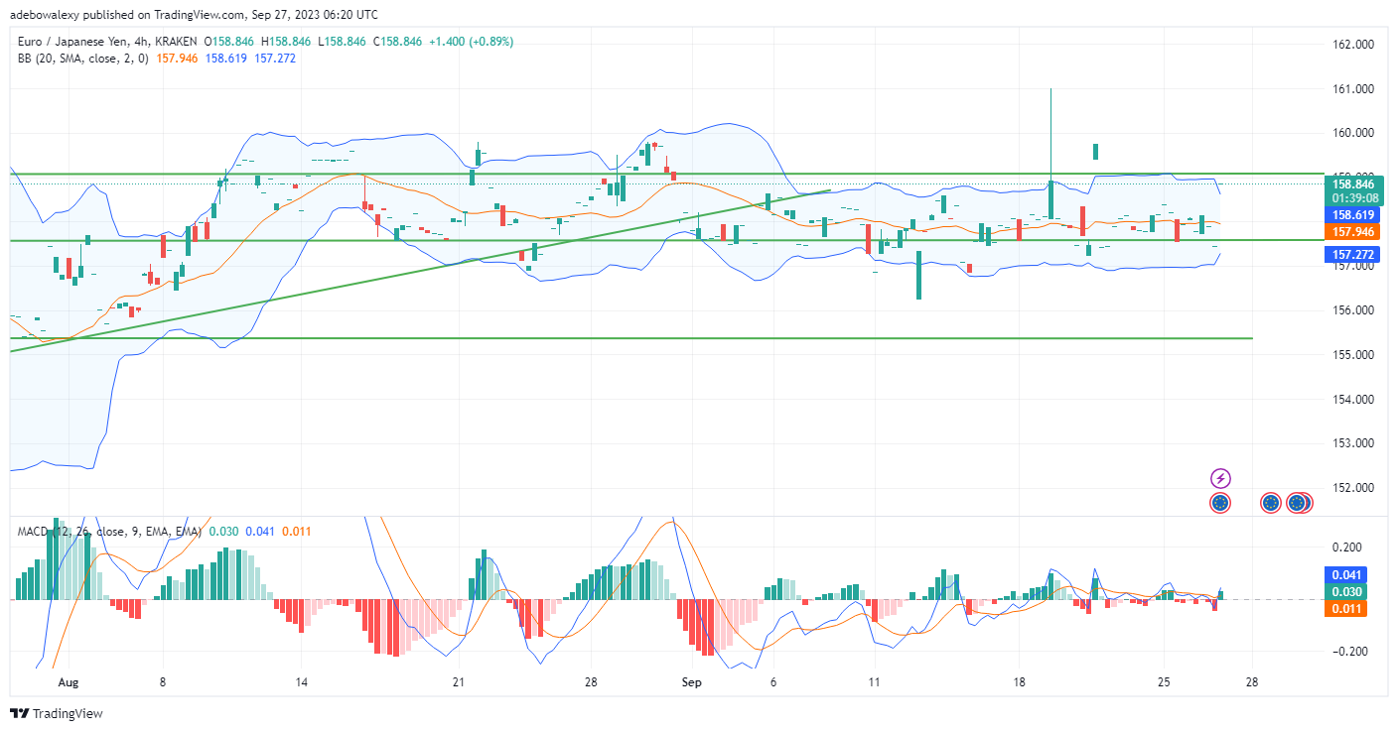Click the MACD histogram value 0.030 in legend
The width and height of the screenshot is (1398, 731).
pyautogui.click(x=221, y=532)
